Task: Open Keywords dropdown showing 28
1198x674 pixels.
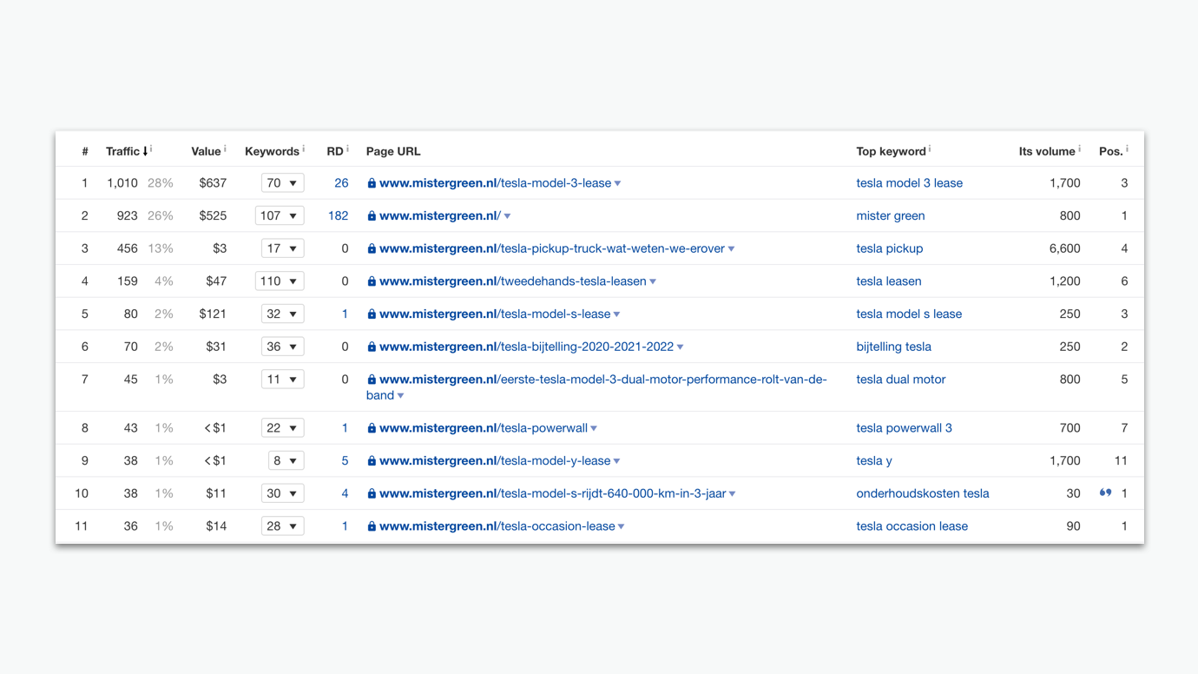Action: pyautogui.click(x=282, y=526)
